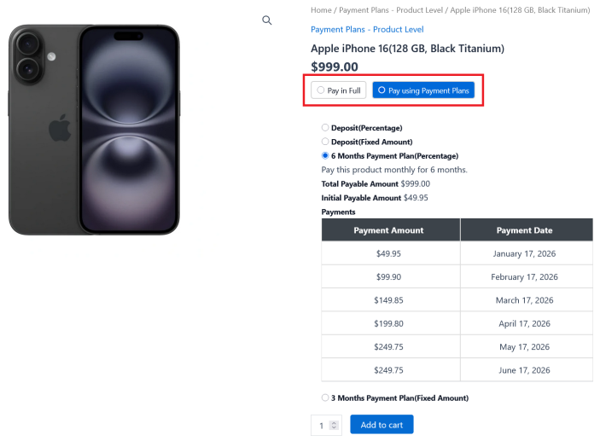The image size is (600, 441).
Task: Click the Apple iPhone 16 product title
Action: tap(407, 49)
